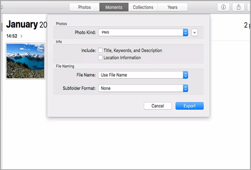This screenshot has height=170, width=251.
Task: Enable Title, Keywords, and Description checkbox
Action: point(100,50)
